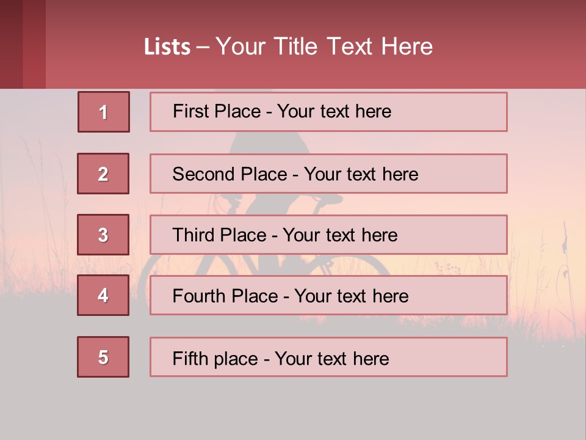The width and height of the screenshot is (586, 440).
Task: Select the 'Fourth Place' text box
Action: click(328, 296)
